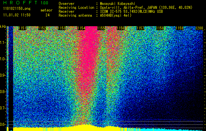Click the 1156 time marker
This screenshot has width=206, height=131.
(x=121, y=28)
